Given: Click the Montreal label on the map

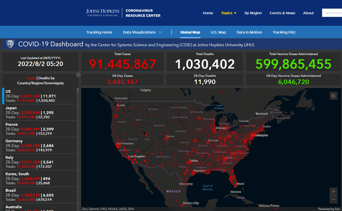Looking at the screenshot, I should click(262, 114).
